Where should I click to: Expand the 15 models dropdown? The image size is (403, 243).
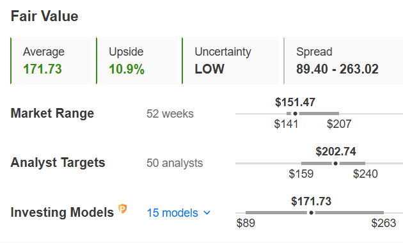[x=178, y=213]
